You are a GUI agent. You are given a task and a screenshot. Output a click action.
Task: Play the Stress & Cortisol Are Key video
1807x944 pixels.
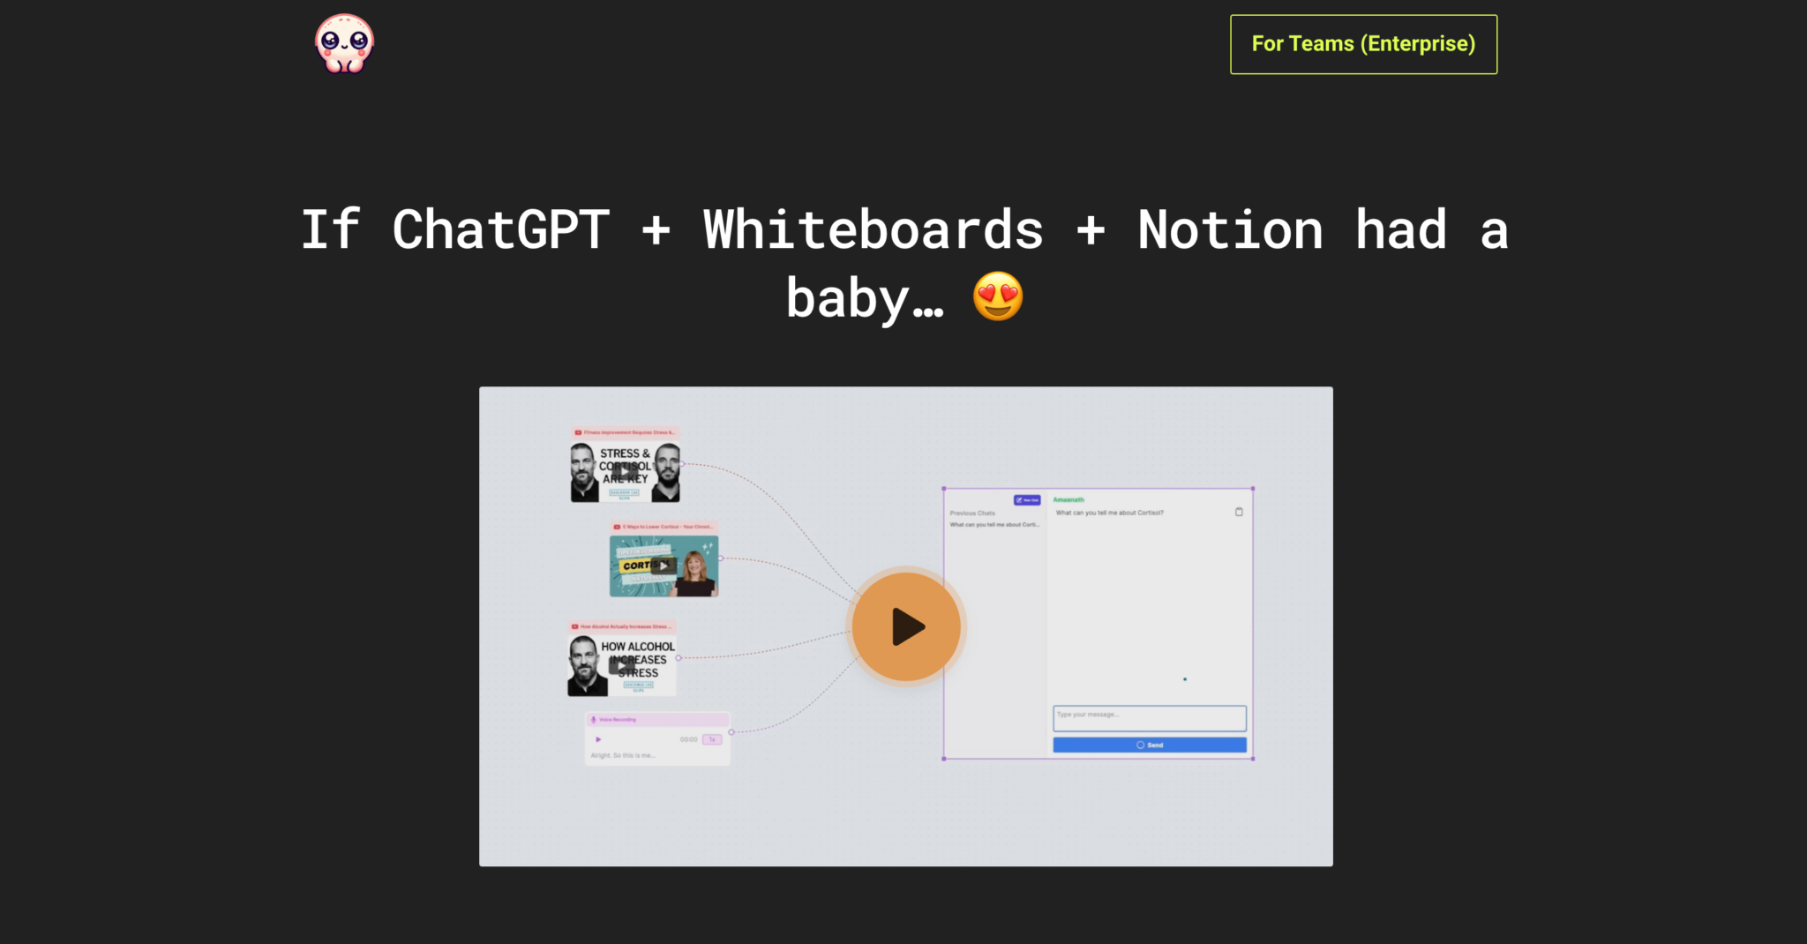[626, 472]
